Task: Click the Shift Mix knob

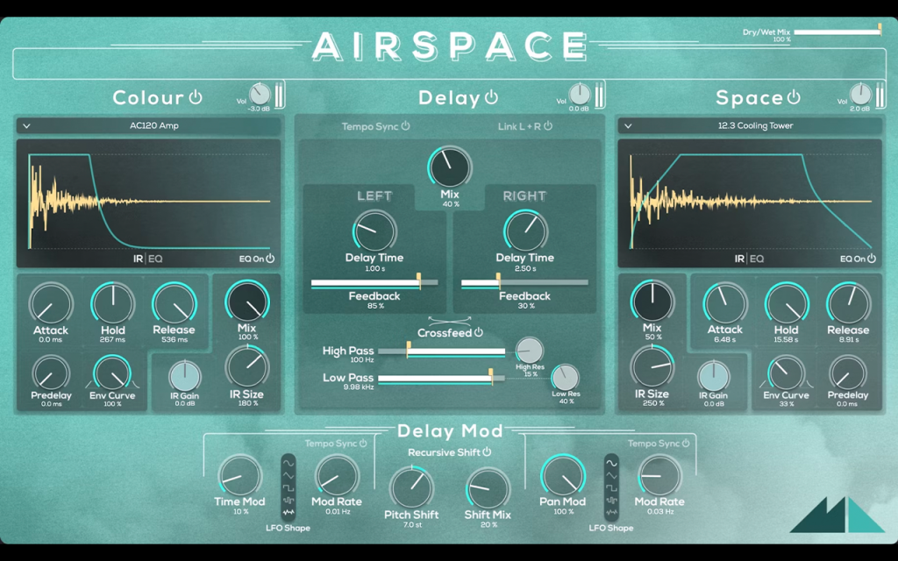Action: 488,488
